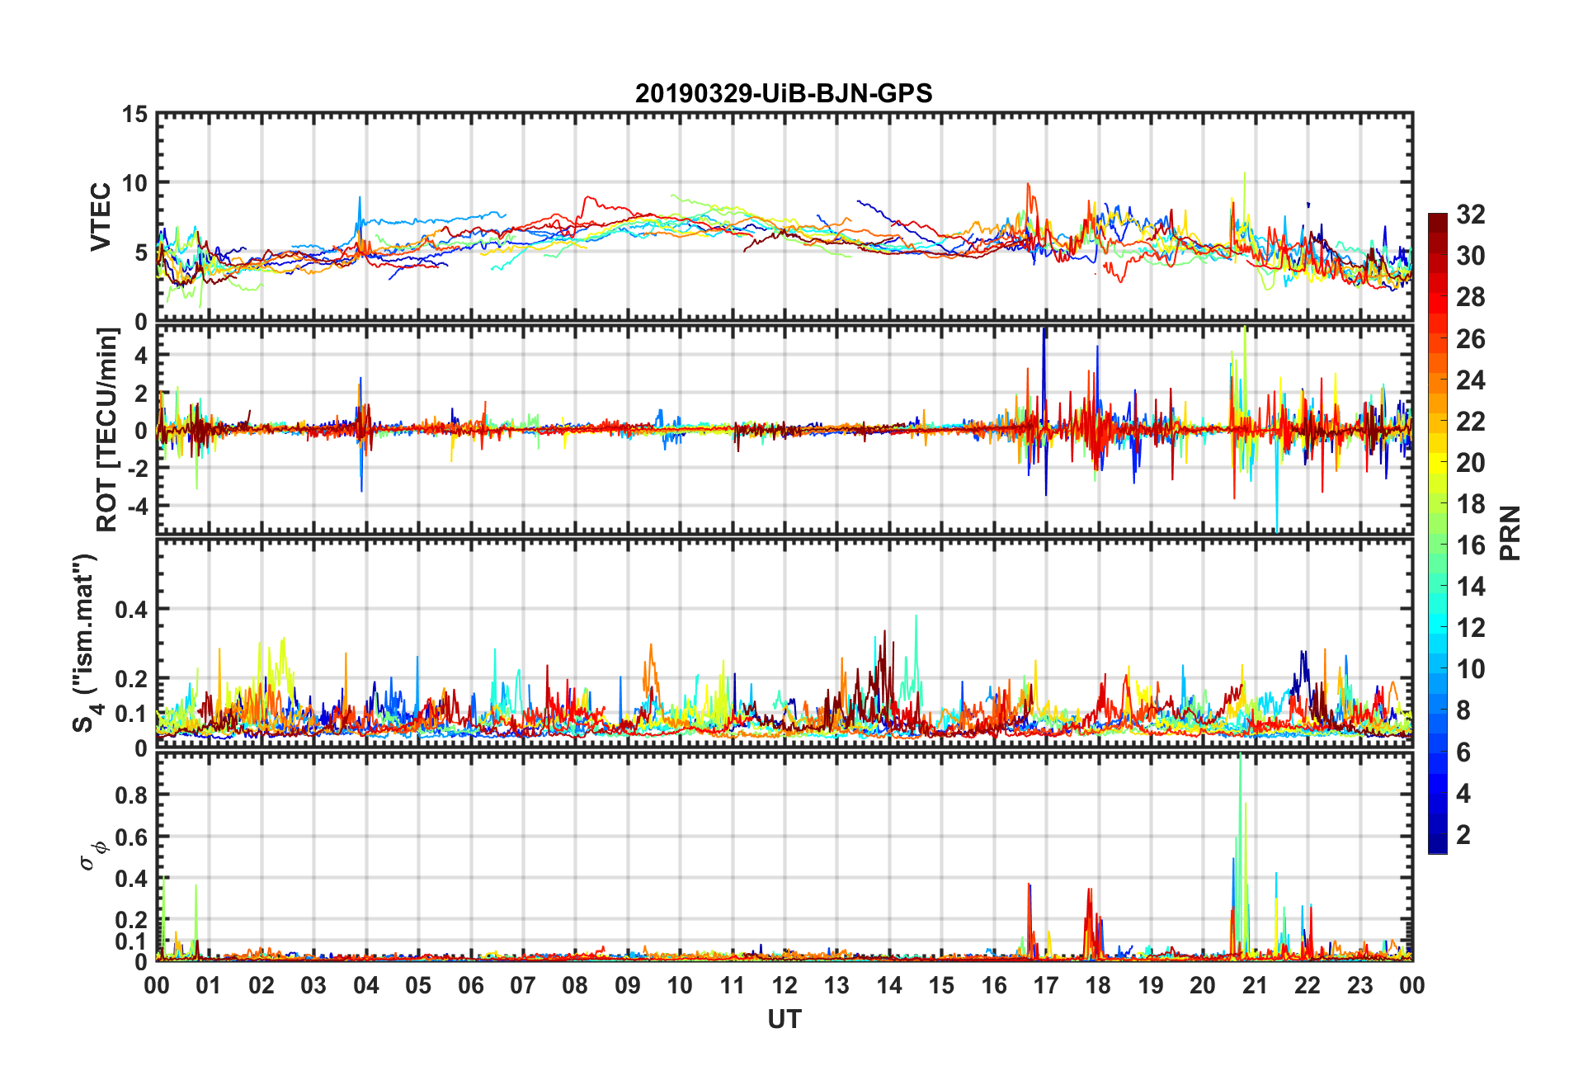Screen dimensions: 1569x1066
Task: Click PRN colorbar tick label 8
Action: 1463,710
